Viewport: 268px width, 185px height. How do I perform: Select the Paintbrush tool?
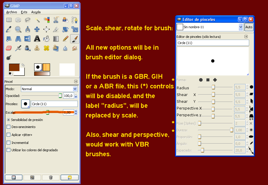[x=75, y=38]
